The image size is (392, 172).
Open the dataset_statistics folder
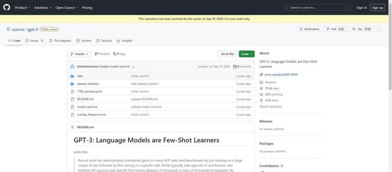tap(88, 84)
